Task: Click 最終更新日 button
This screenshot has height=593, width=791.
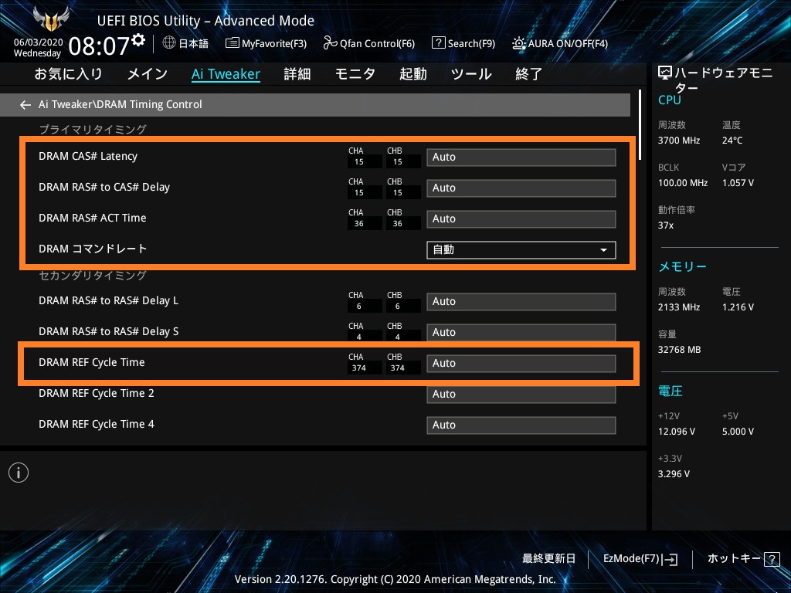Action: coord(548,559)
